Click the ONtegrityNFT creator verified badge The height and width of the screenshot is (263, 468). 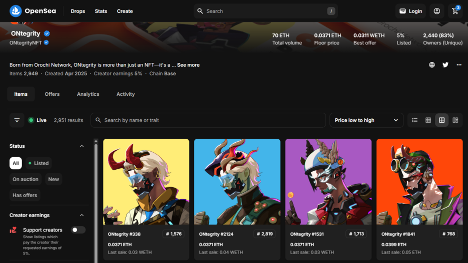tap(46, 42)
